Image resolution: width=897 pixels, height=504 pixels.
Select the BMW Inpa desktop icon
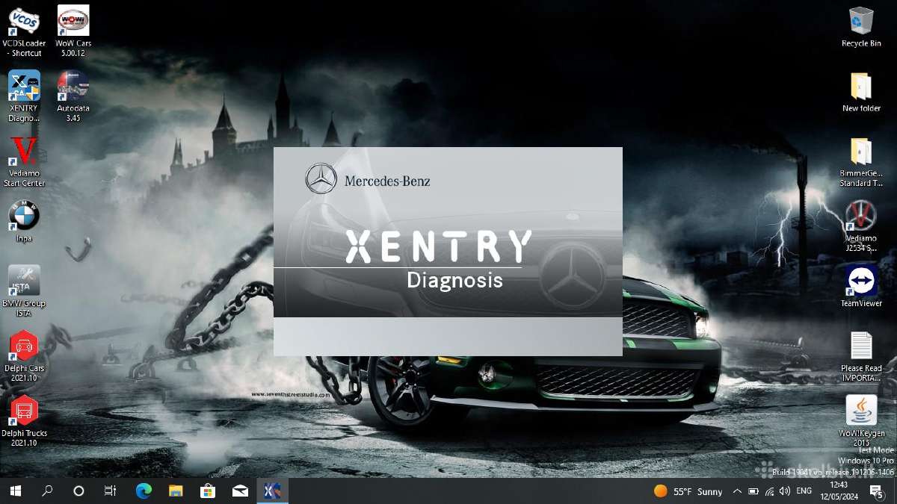click(24, 222)
